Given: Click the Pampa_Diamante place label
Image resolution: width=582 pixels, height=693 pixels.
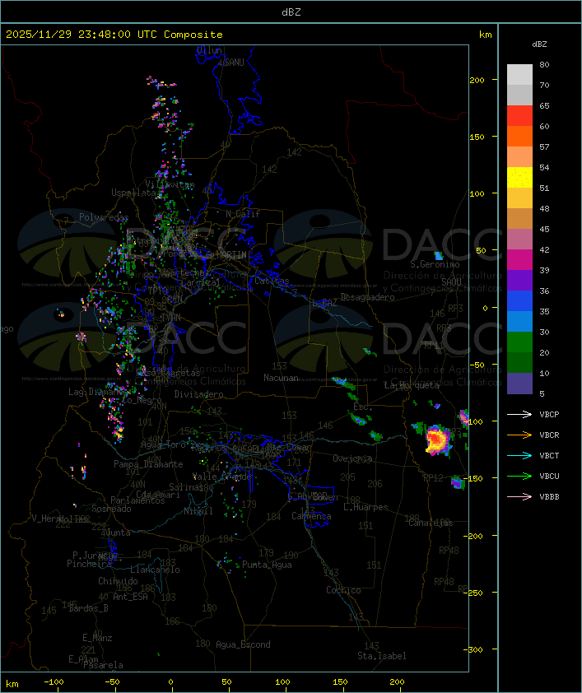Looking at the screenshot, I should click(x=148, y=464).
